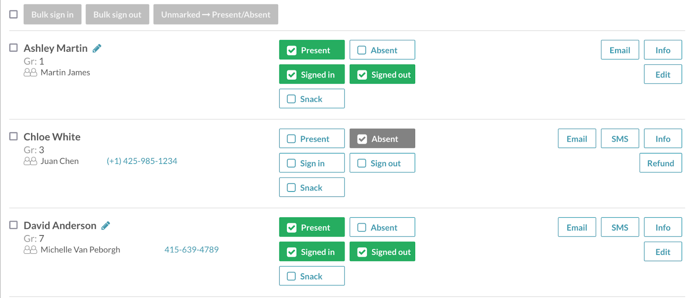Toggle Snack for Ashley Martin

[311, 99]
